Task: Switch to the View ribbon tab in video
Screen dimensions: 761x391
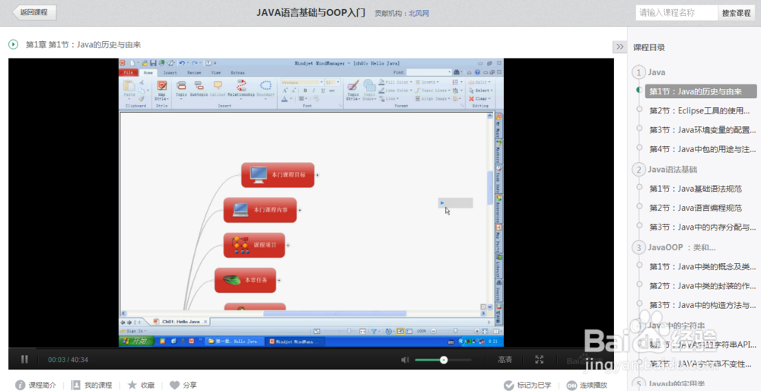Action: tap(216, 72)
